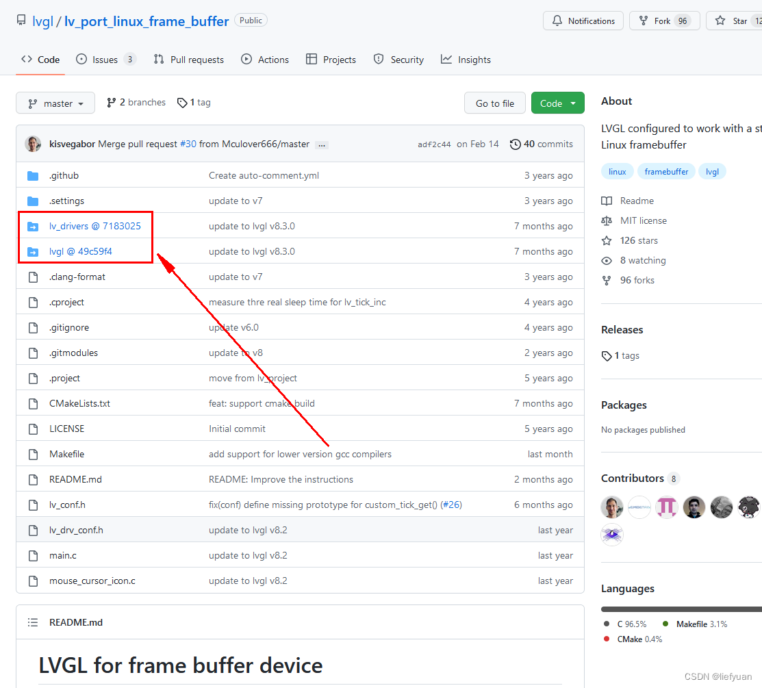762x688 pixels.
Task: Click 'add support for lower version gcc compilers' message
Action: pyautogui.click(x=300, y=455)
